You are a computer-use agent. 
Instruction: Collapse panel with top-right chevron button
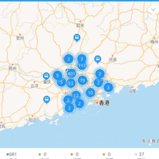[153, 10]
